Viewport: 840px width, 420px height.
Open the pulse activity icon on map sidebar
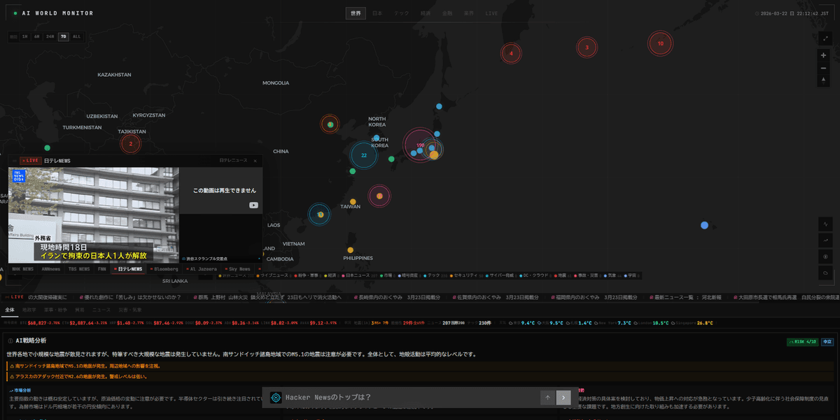(826, 224)
